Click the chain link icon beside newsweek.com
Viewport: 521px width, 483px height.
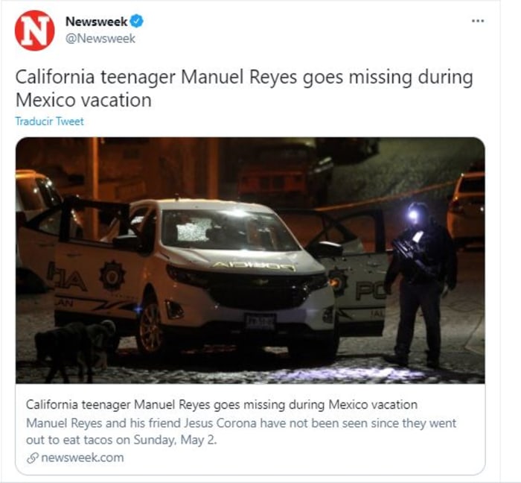point(33,458)
